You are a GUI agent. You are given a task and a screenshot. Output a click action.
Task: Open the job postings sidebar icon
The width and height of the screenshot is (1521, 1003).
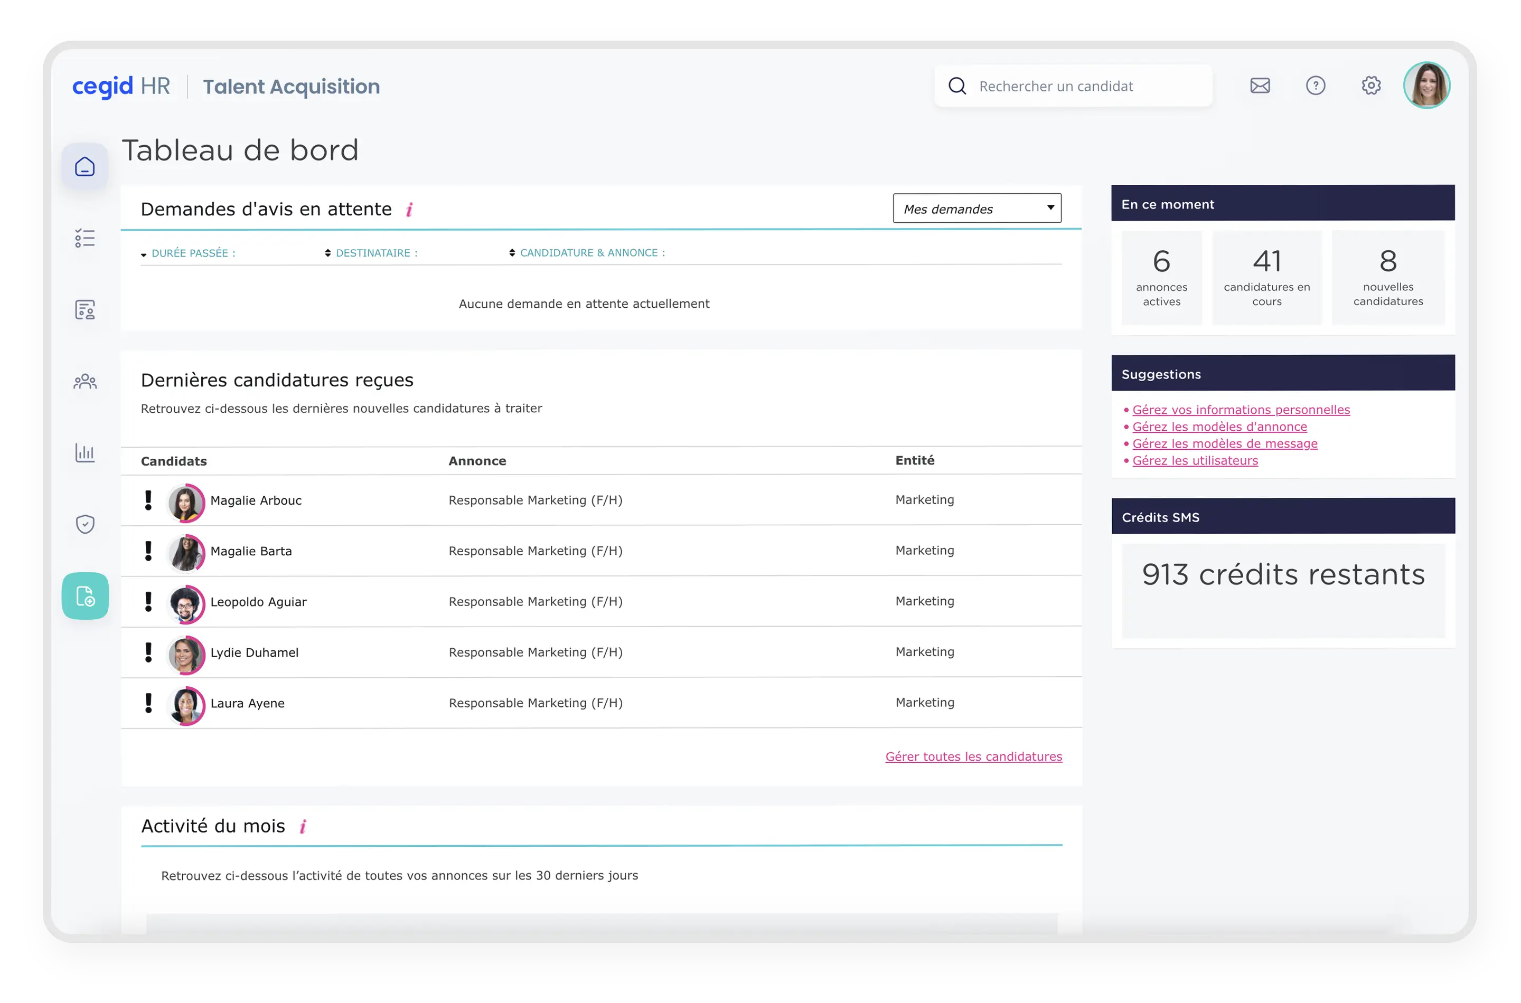click(x=84, y=310)
